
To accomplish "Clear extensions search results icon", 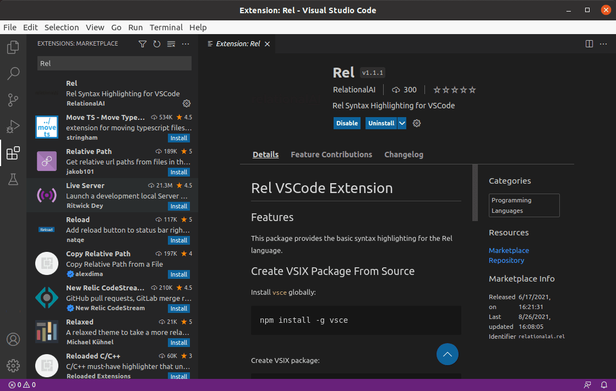I will click(x=171, y=44).
